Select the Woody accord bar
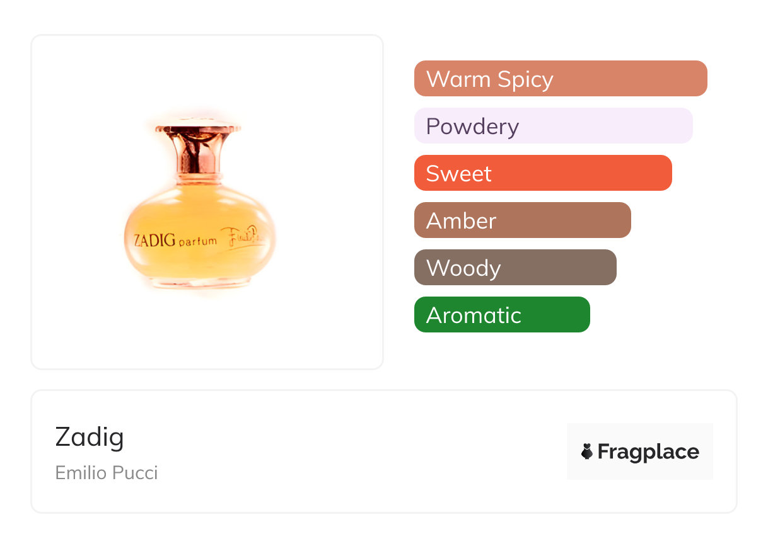Image resolution: width=768 pixels, height=544 pixels. [515, 268]
